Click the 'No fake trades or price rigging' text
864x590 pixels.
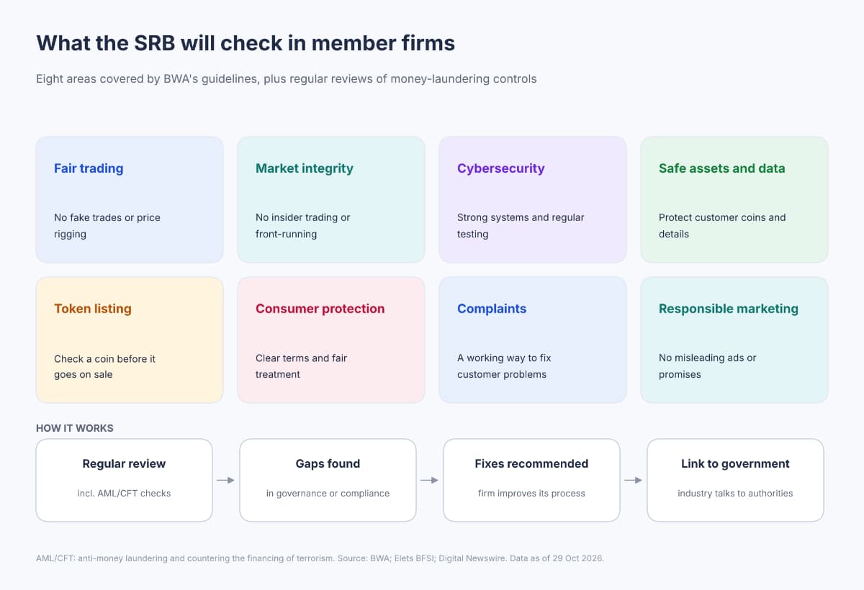[x=107, y=225]
